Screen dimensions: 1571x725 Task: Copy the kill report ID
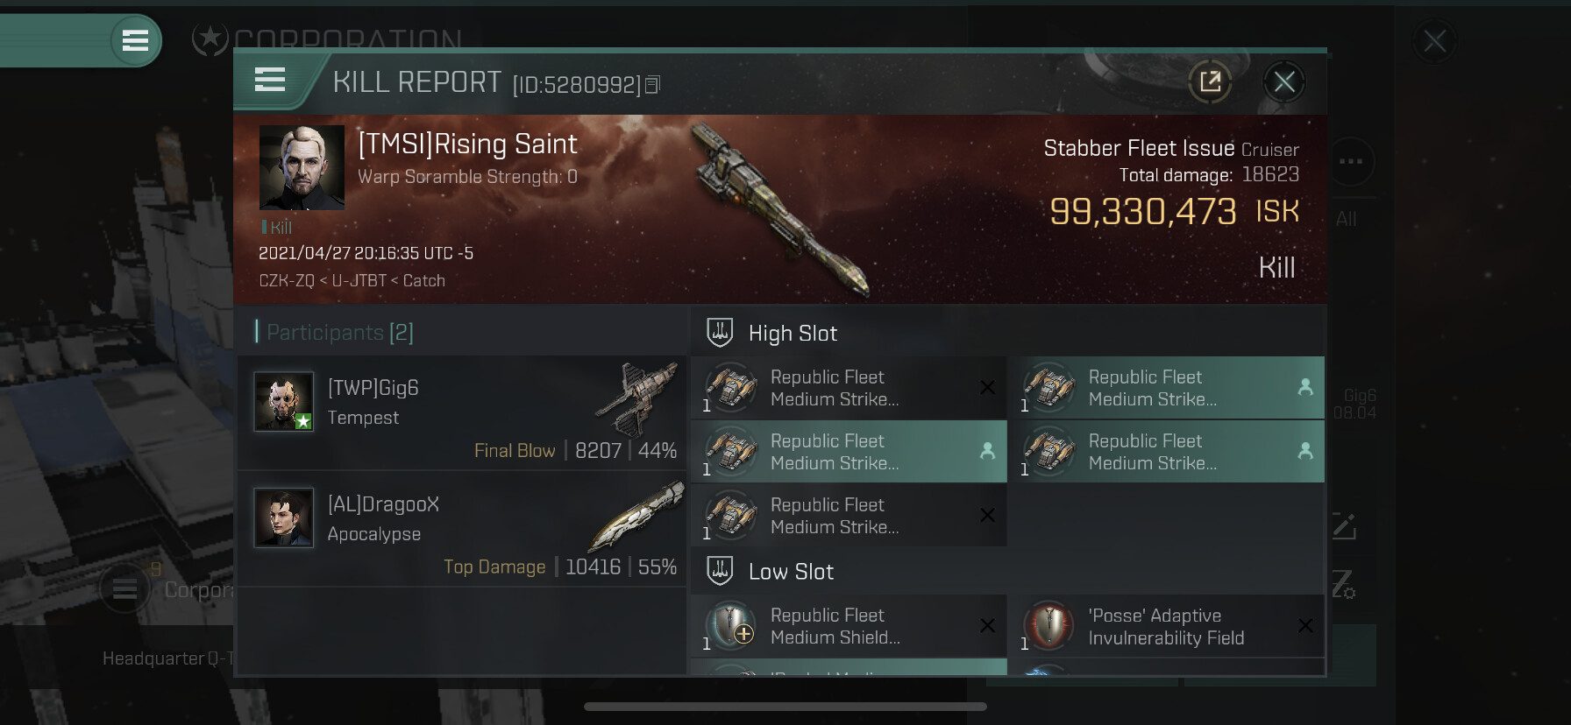click(652, 85)
